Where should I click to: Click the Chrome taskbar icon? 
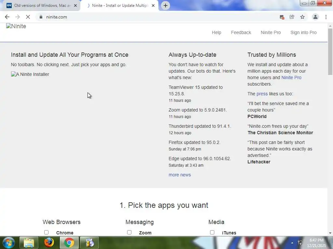pyautogui.click(x=69, y=243)
